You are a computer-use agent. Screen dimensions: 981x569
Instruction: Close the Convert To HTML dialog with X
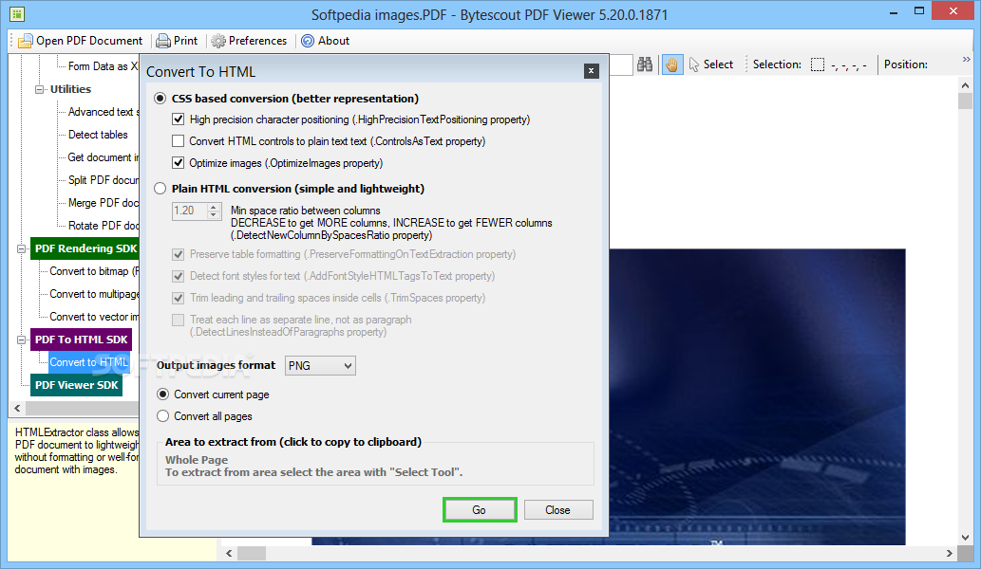pyautogui.click(x=592, y=71)
